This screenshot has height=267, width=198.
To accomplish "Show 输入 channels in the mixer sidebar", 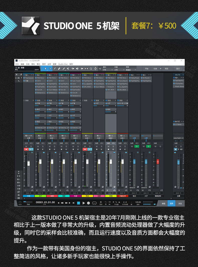I will [x=19, y=179].
